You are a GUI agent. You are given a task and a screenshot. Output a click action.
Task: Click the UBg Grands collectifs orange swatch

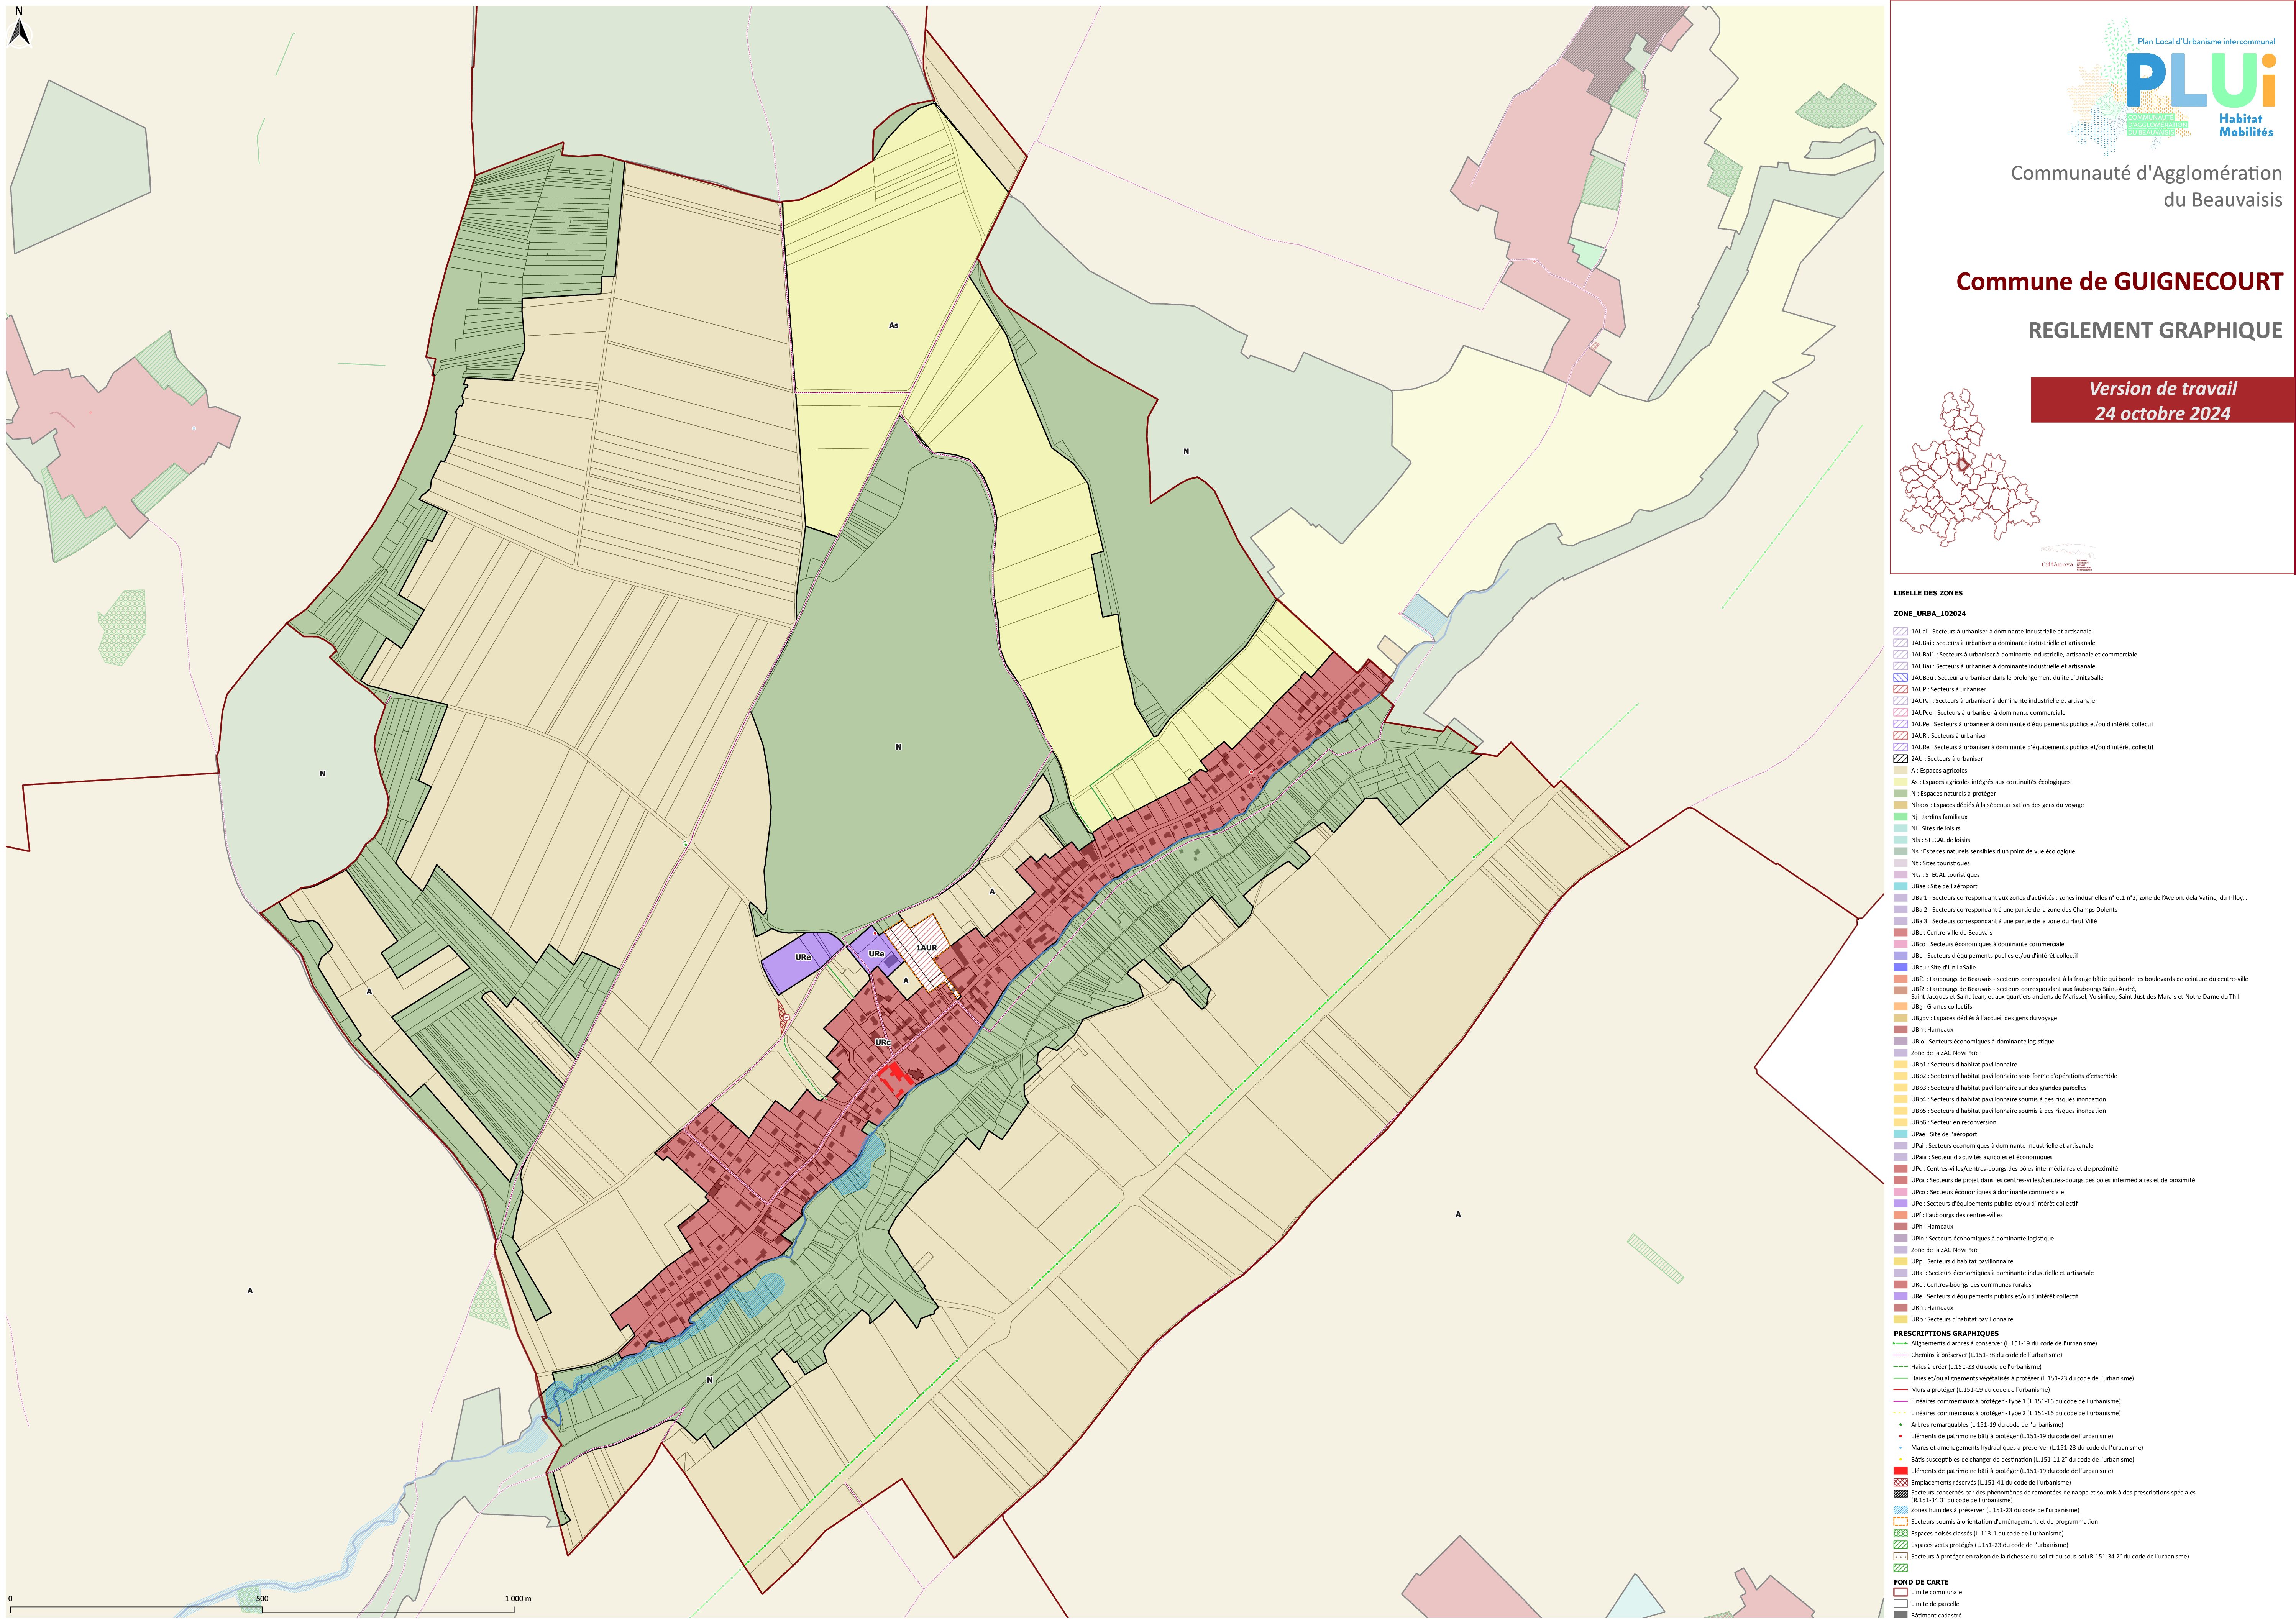[1900, 1007]
